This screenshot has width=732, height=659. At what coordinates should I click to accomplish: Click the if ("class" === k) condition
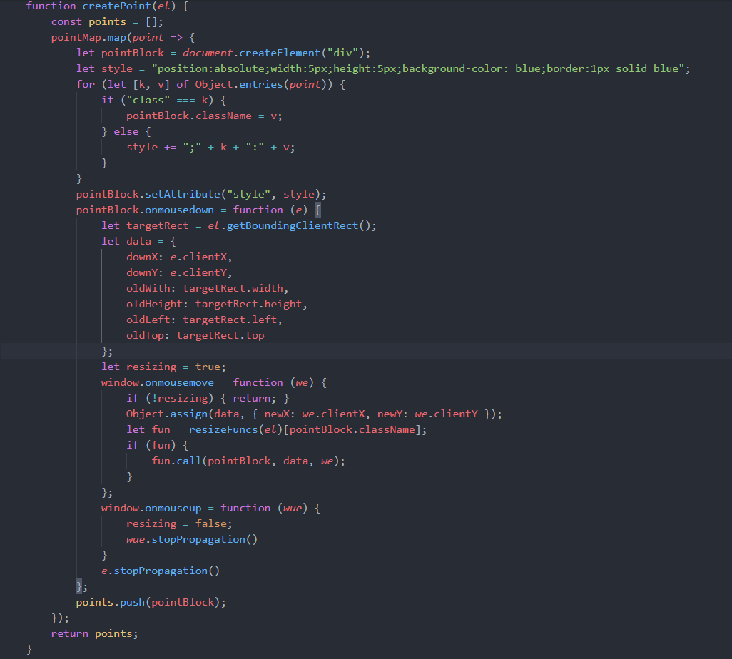pyautogui.click(x=164, y=101)
